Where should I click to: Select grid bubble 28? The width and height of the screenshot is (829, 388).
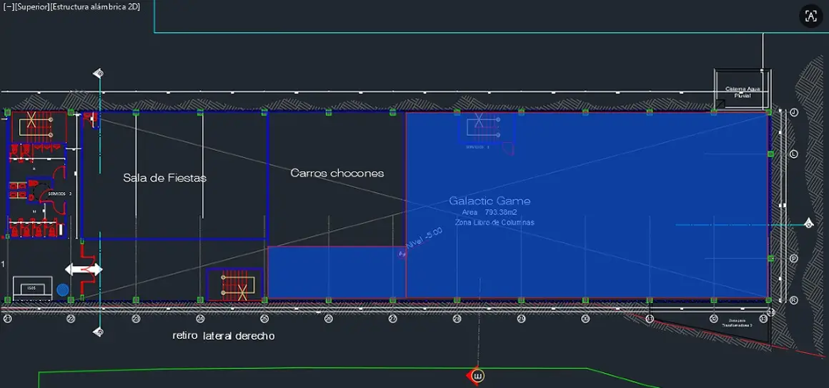[x=457, y=319]
